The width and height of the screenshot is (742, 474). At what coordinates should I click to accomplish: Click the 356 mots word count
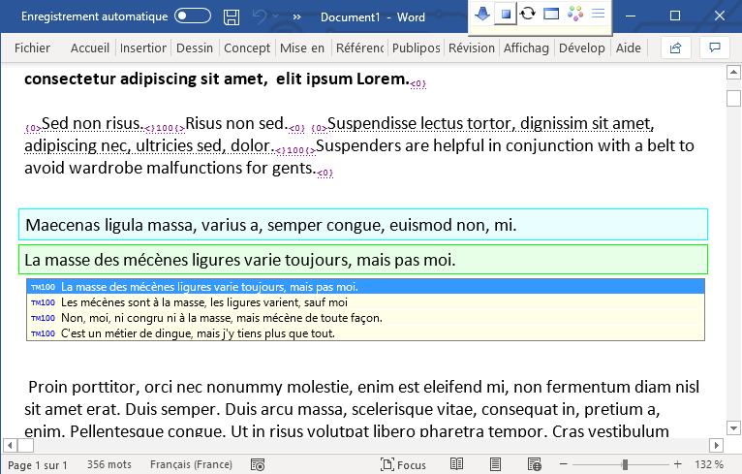point(109,464)
